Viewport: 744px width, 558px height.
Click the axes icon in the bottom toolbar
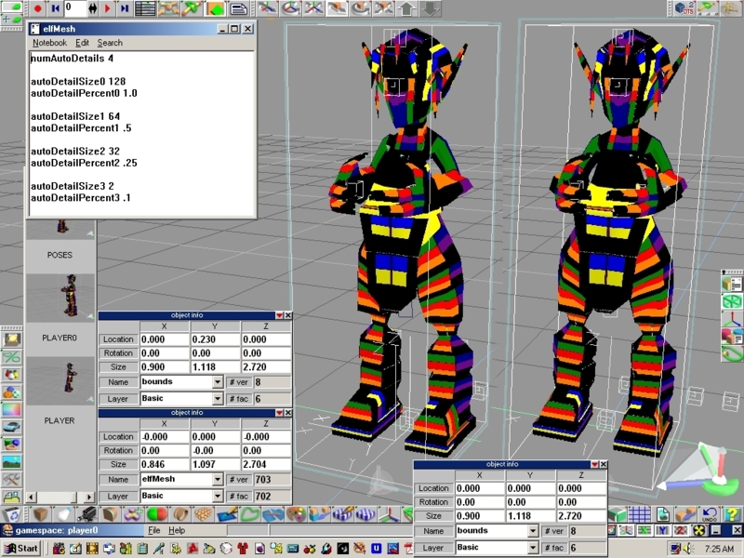(x=390, y=514)
